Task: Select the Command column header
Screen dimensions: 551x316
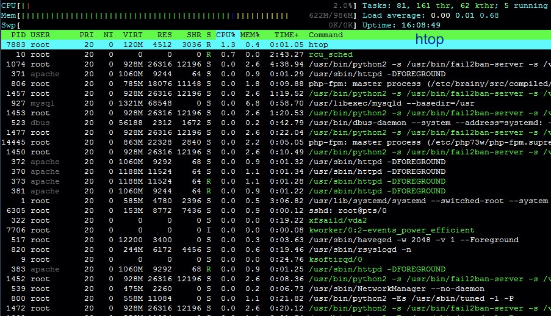Action: tap(326, 35)
